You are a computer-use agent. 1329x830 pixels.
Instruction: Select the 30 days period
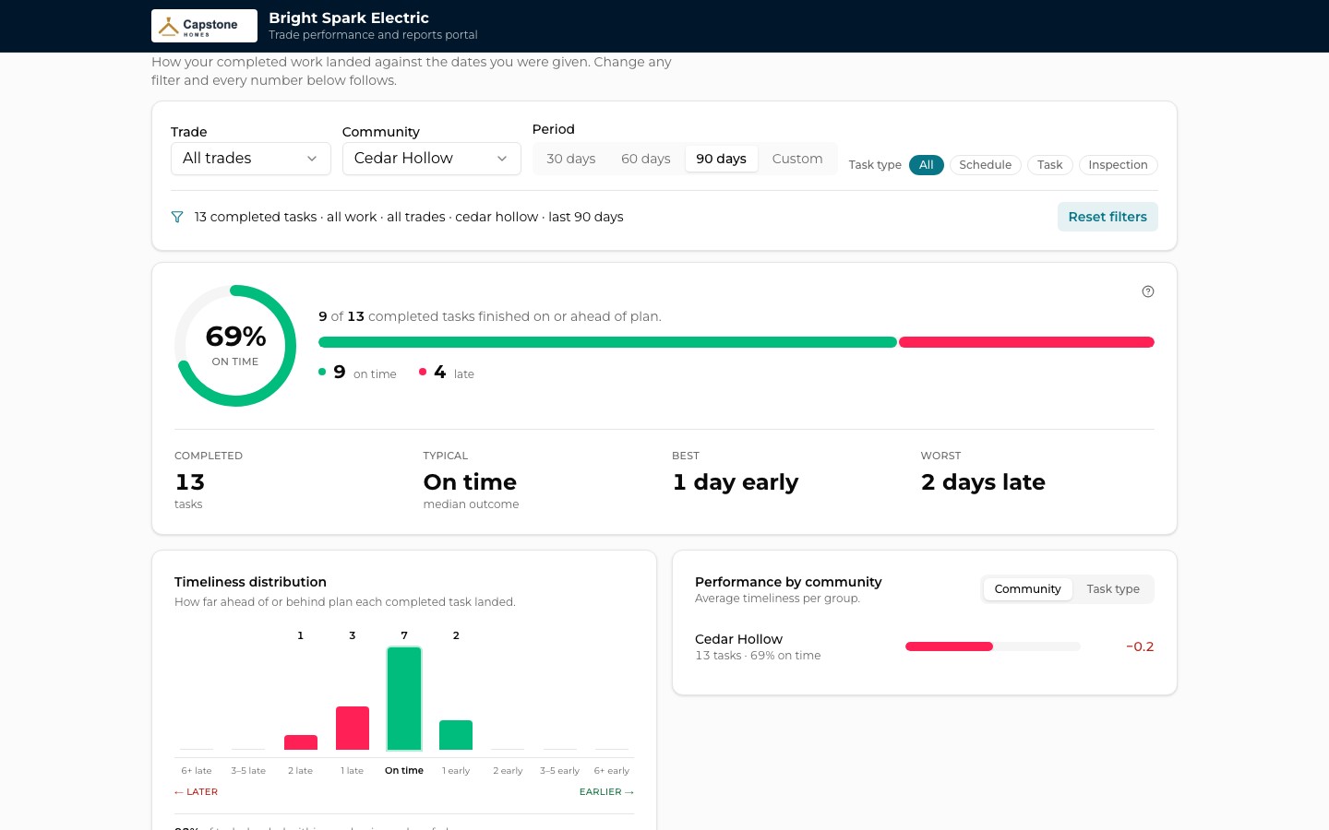click(x=571, y=159)
